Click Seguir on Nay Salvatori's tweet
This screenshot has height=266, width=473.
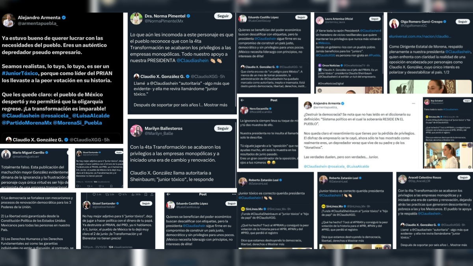pos(467,101)
